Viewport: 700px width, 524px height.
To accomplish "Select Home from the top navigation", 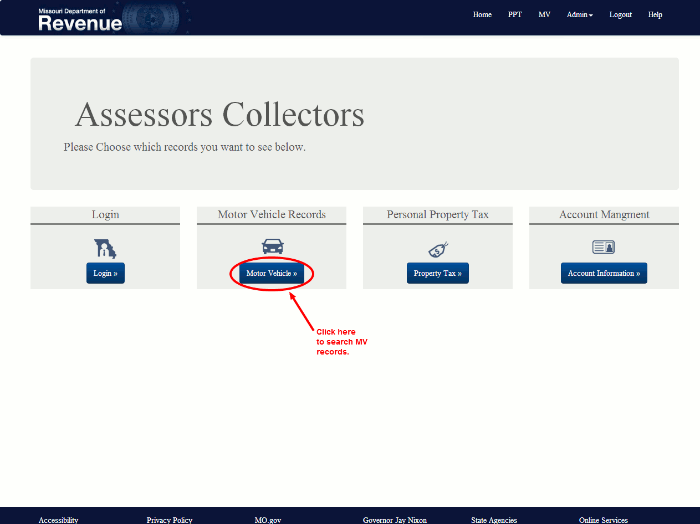I will click(482, 14).
